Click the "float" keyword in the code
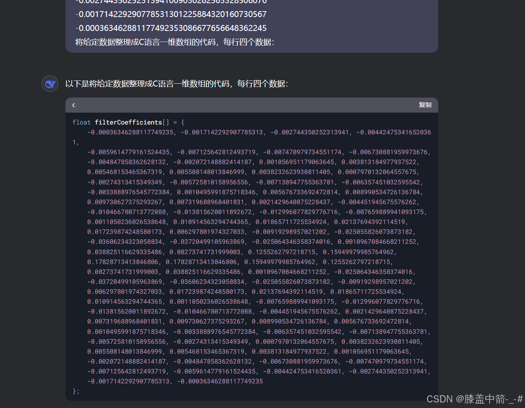Screen dimensions: 525x408 tap(81, 123)
